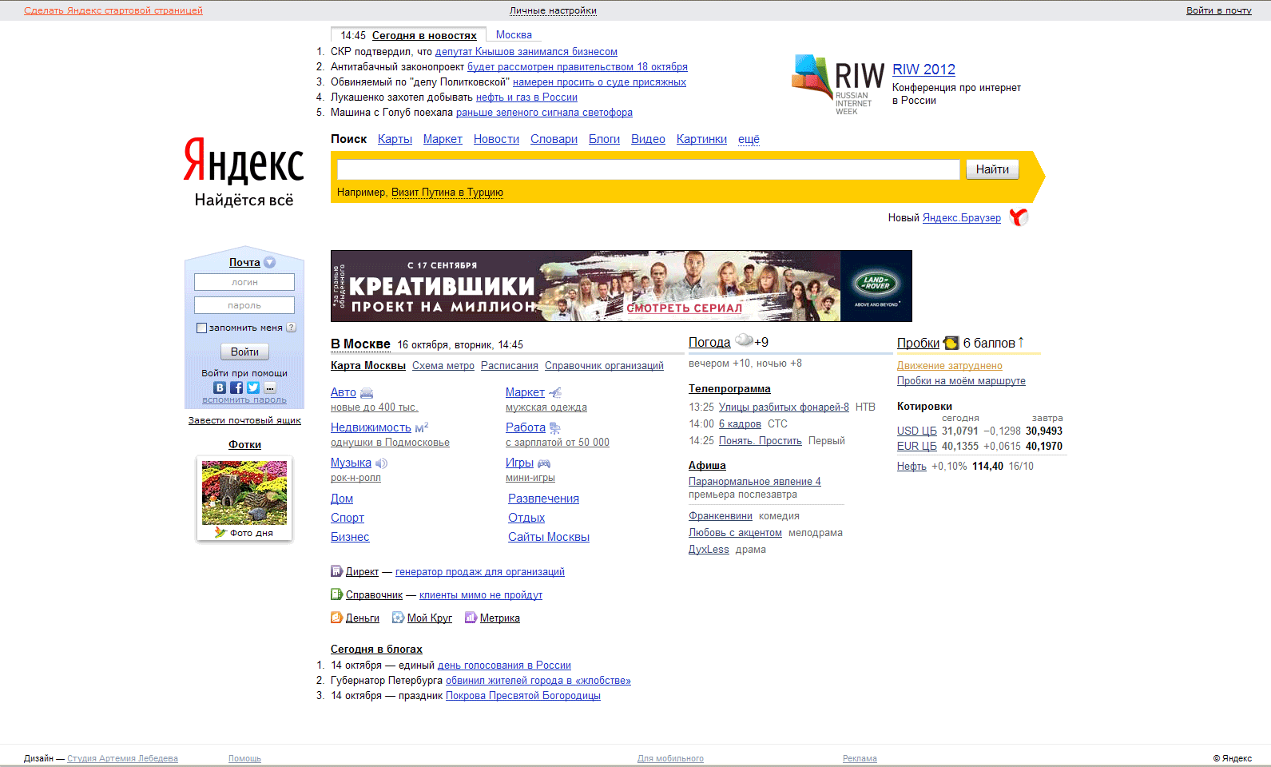Click the Найти search button
The image size is (1271, 767).
(x=992, y=169)
